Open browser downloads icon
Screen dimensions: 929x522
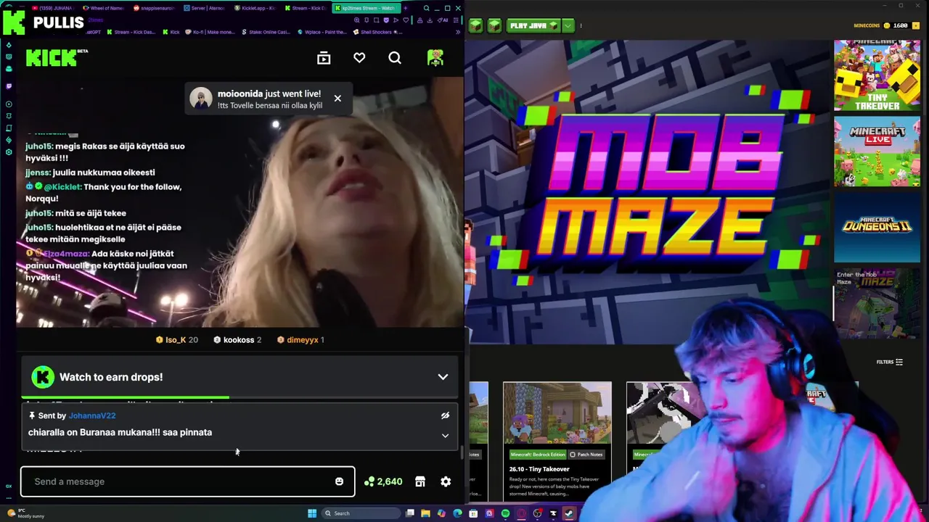tap(430, 20)
